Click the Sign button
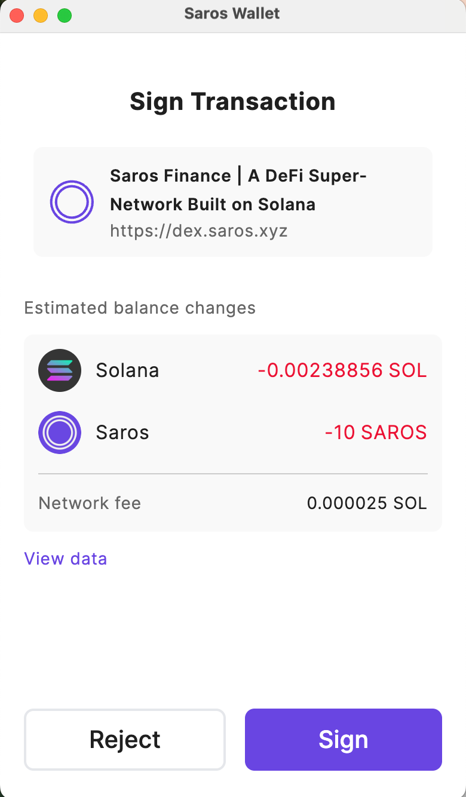The height and width of the screenshot is (797, 466). [x=343, y=740]
